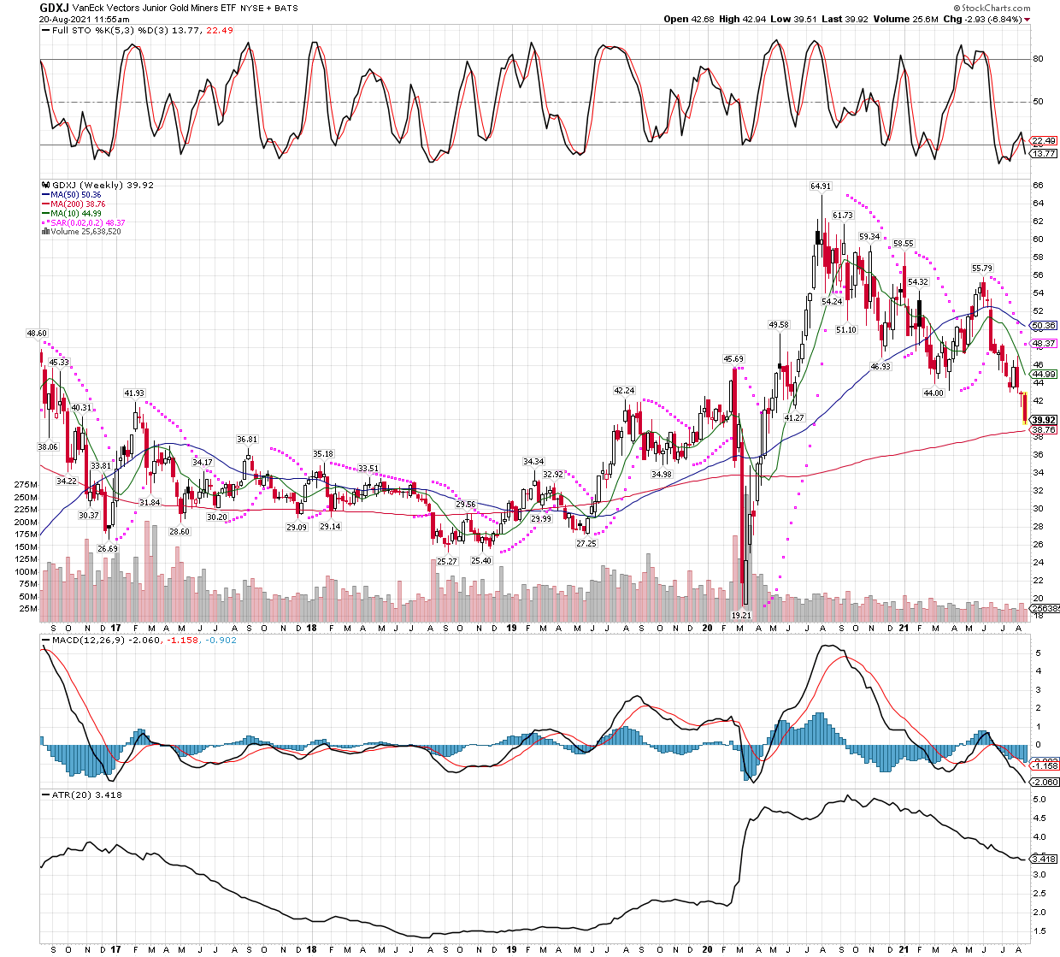
Task: Click the GDXJ ticker symbol in the title
Action: click(x=54, y=7)
